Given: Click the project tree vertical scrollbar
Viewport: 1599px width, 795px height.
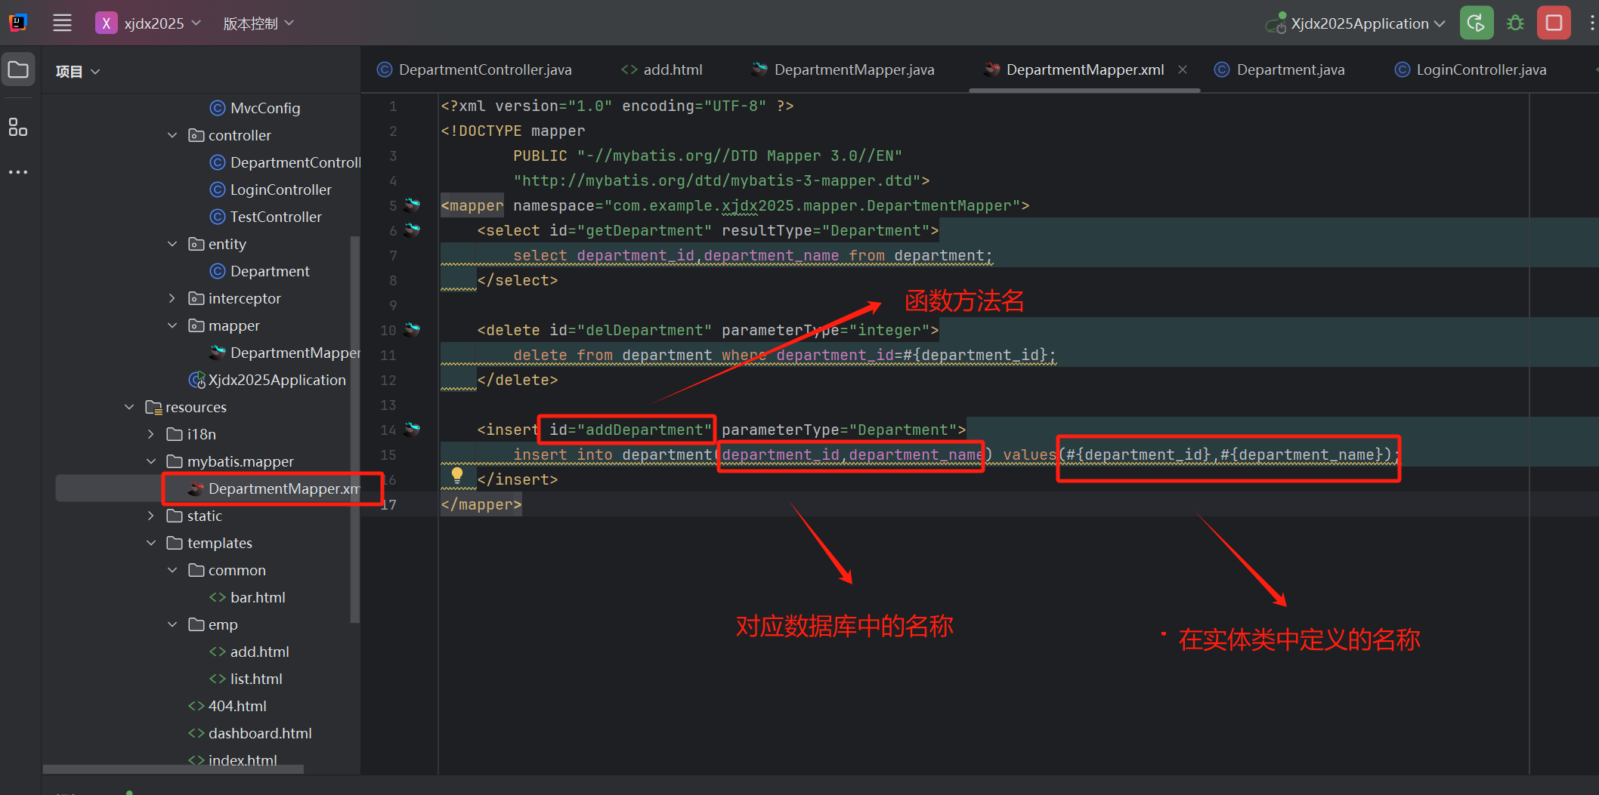Looking at the screenshot, I should pyautogui.click(x=354, y=429).
